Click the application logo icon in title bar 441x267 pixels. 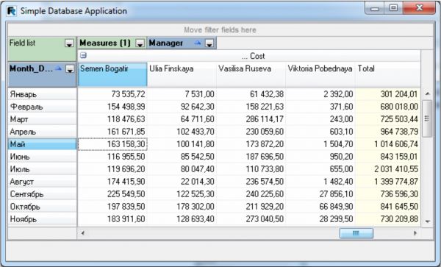pos(12,11)
